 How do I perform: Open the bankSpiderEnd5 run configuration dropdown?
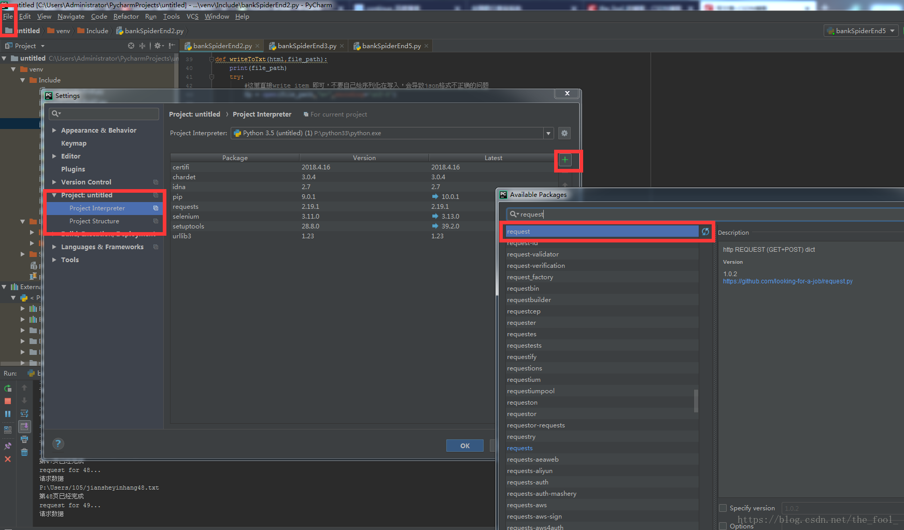click(861, 31)
